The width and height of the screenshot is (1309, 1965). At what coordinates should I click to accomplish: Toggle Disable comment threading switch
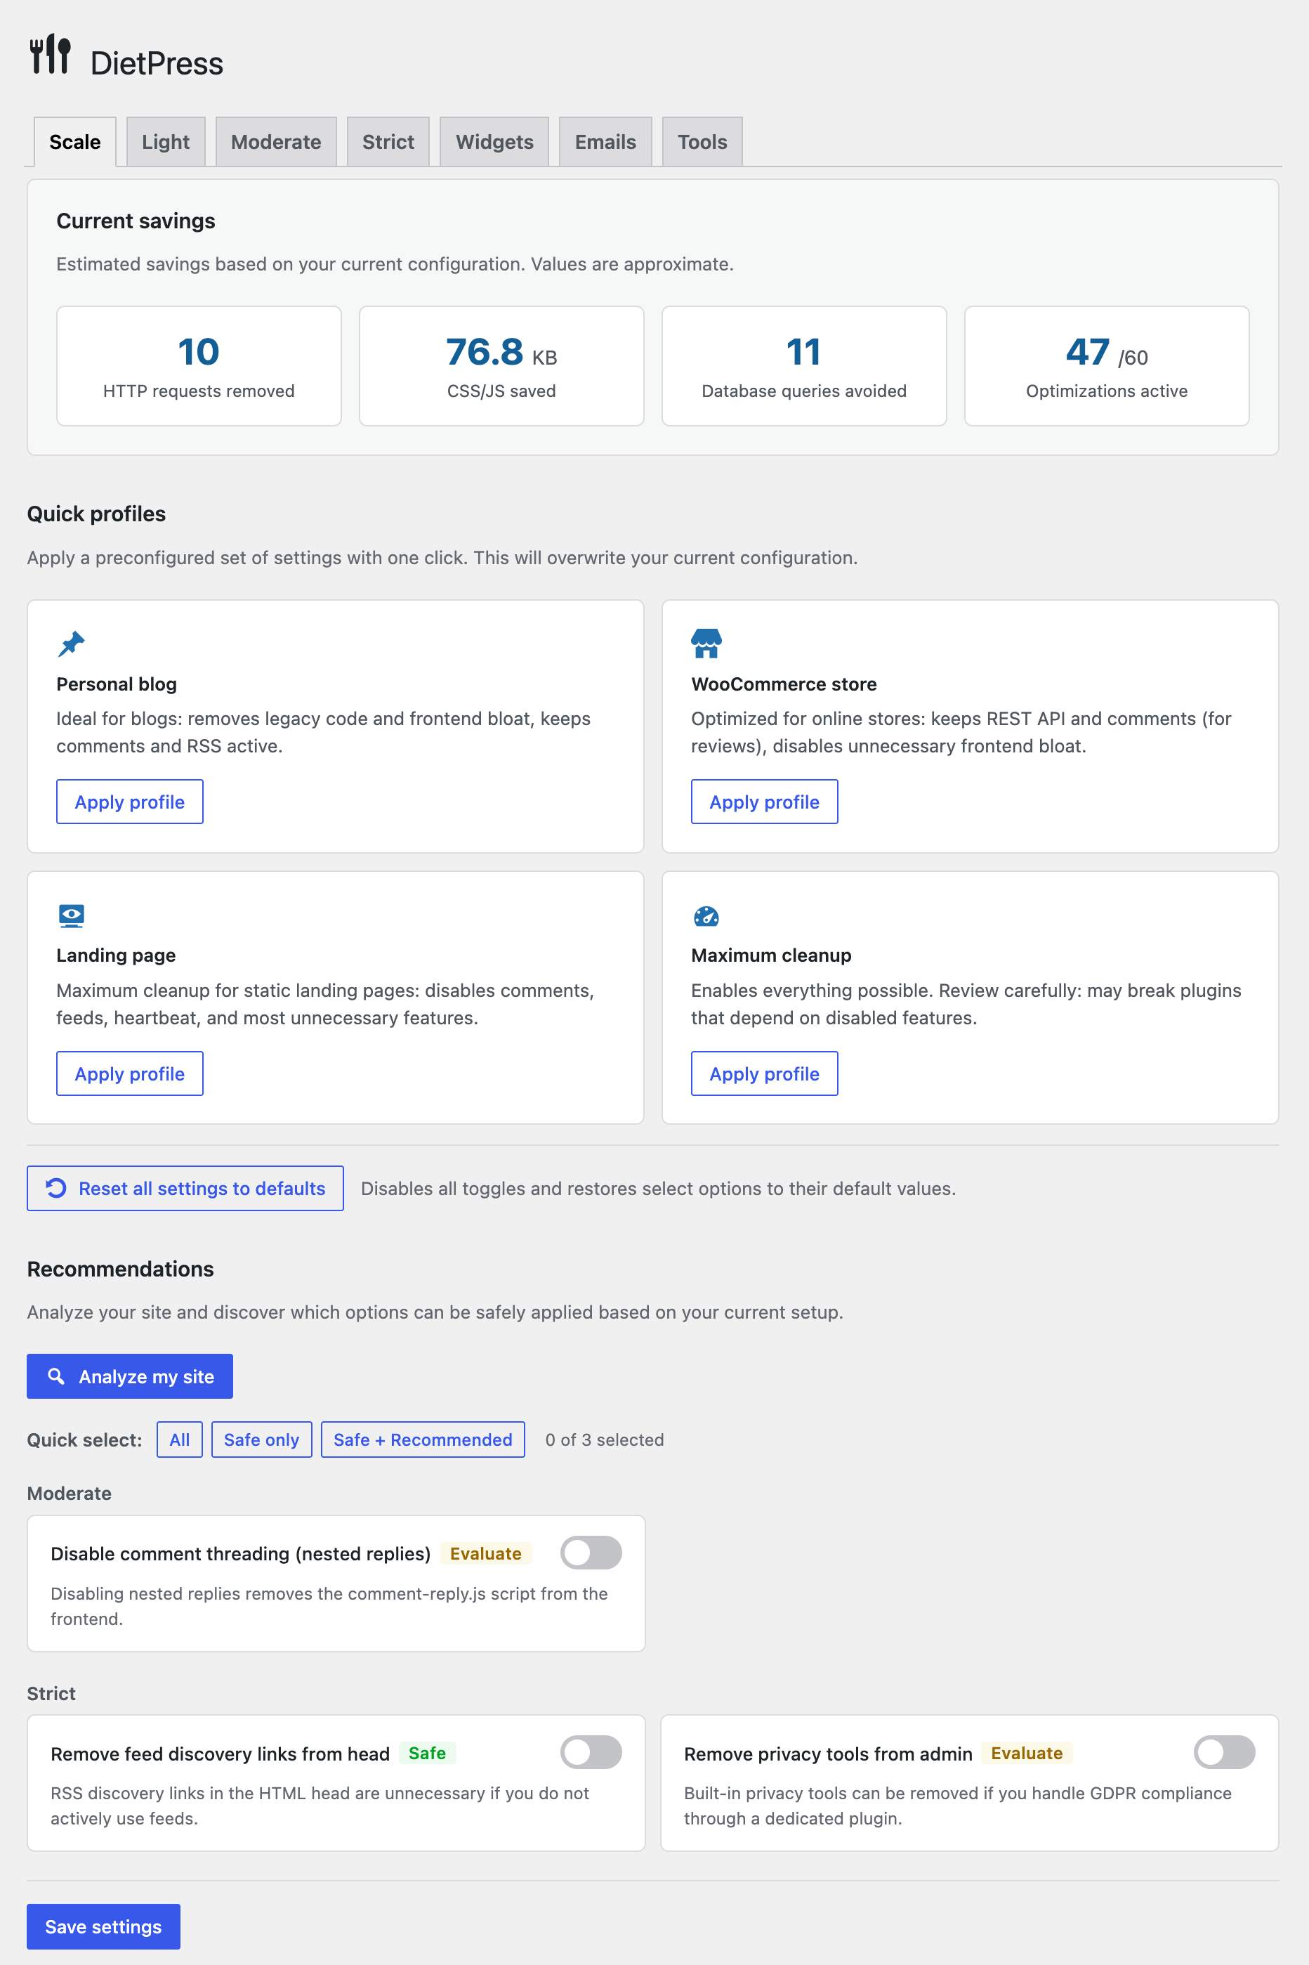(x=591, y=1553)
